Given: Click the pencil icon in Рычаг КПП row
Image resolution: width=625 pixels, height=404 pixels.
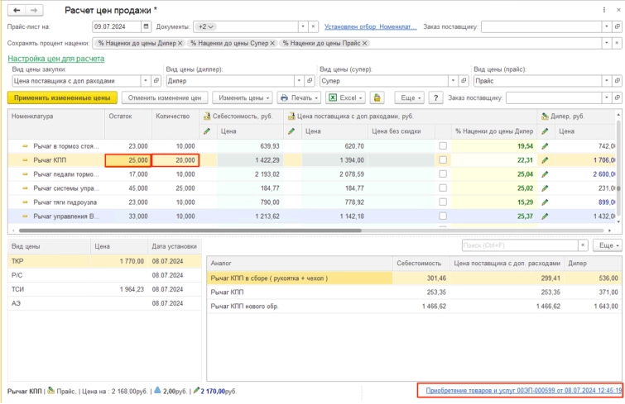Looking at the screenshot, I should click(x=544, y=159).
